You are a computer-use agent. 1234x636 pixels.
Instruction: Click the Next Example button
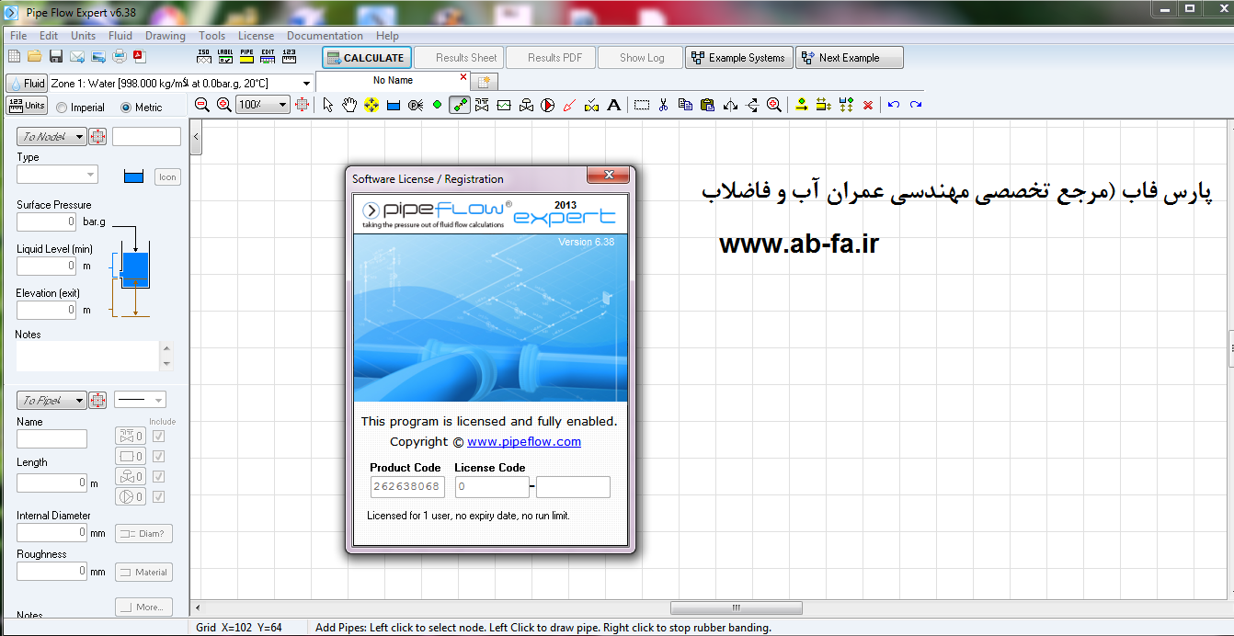pos(849,57)
